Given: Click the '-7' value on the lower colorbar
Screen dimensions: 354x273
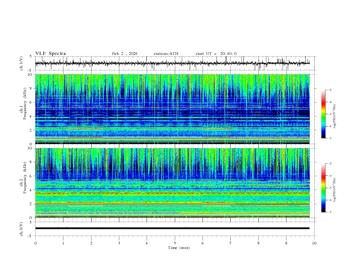Looking at the screenshot, I should pyautogui.click(x=329, y=212).
